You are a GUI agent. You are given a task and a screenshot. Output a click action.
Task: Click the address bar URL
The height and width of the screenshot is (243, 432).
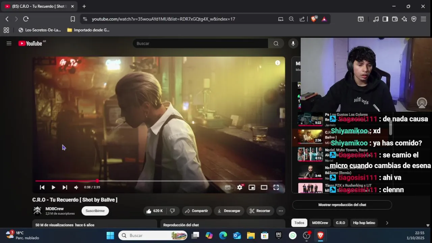click(163, 19)
